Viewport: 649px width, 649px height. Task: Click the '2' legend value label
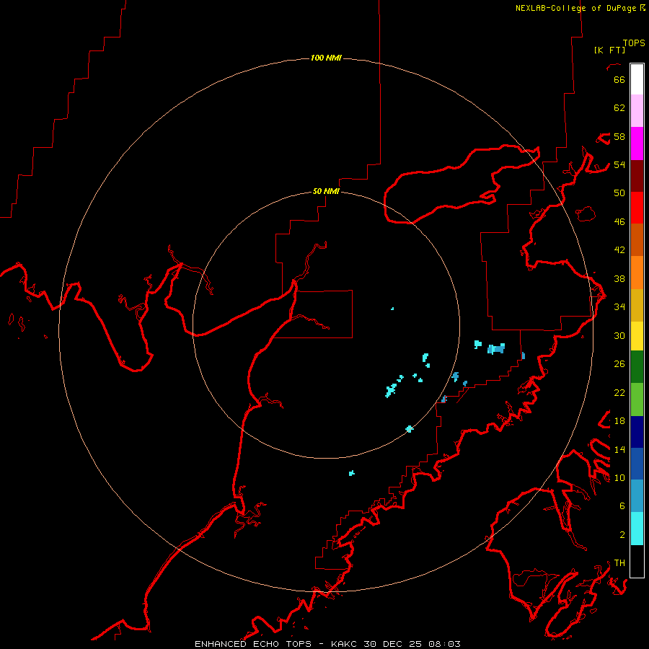[x=622, y=535]
